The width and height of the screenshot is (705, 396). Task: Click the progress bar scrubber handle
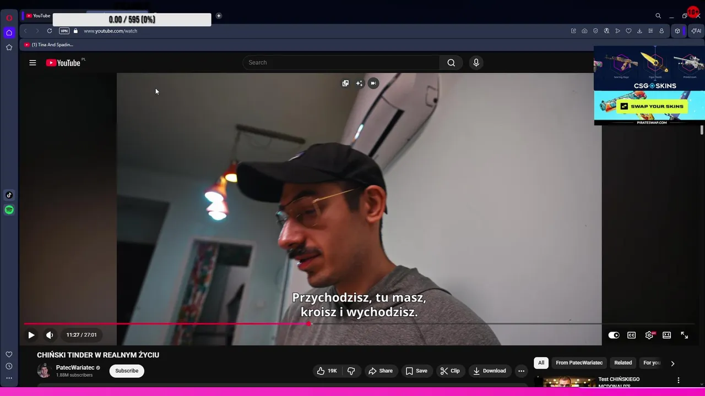tap(309, 323)
